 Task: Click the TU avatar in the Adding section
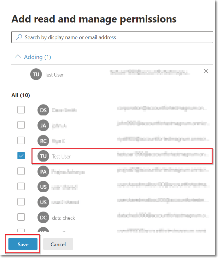click(x=36, y=74)
